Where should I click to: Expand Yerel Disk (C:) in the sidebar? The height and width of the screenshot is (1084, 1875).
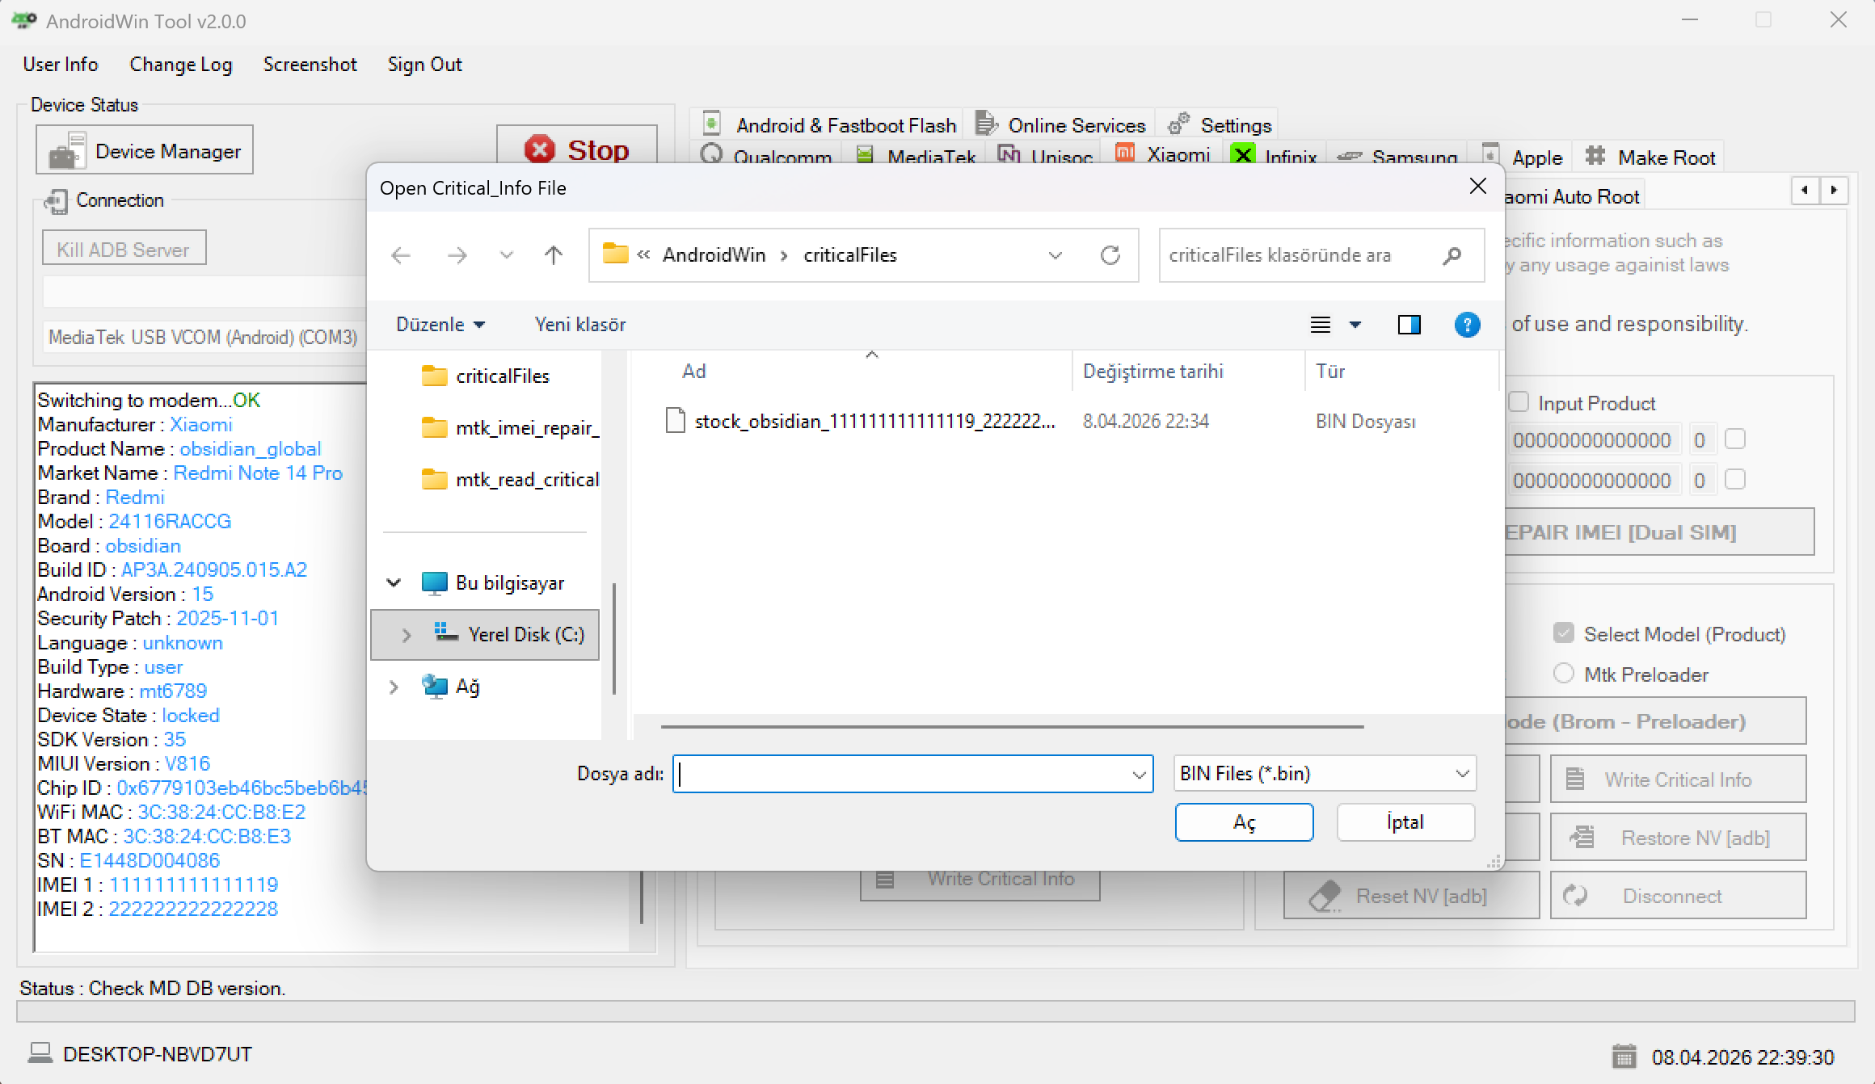(x=407, y=635)
